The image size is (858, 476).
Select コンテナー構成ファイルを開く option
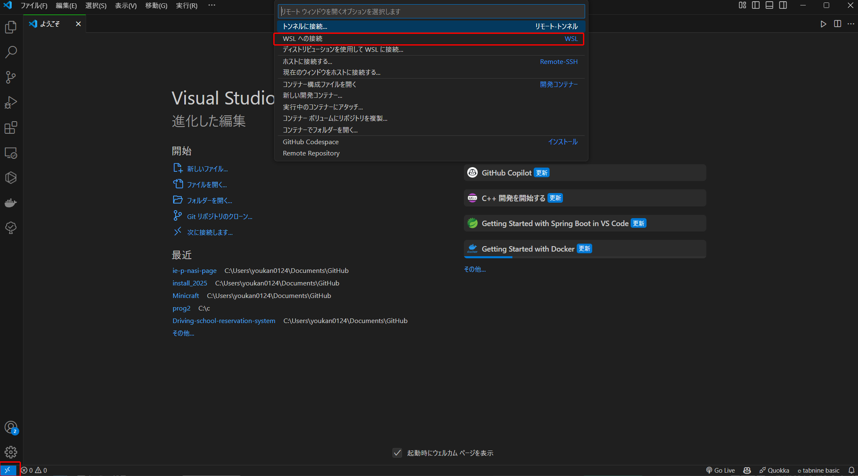tap(431, 84)
